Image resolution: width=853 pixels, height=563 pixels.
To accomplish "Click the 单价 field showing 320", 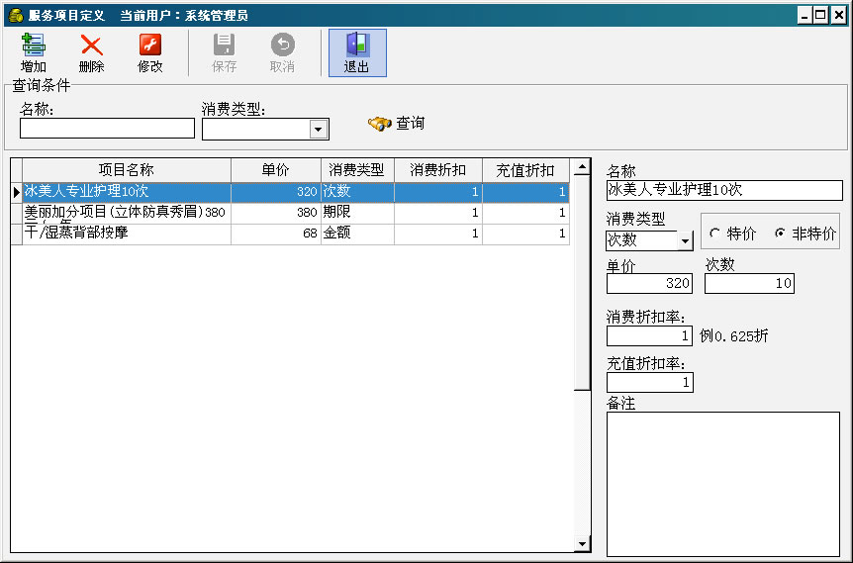I will click(x=649, y=283).
